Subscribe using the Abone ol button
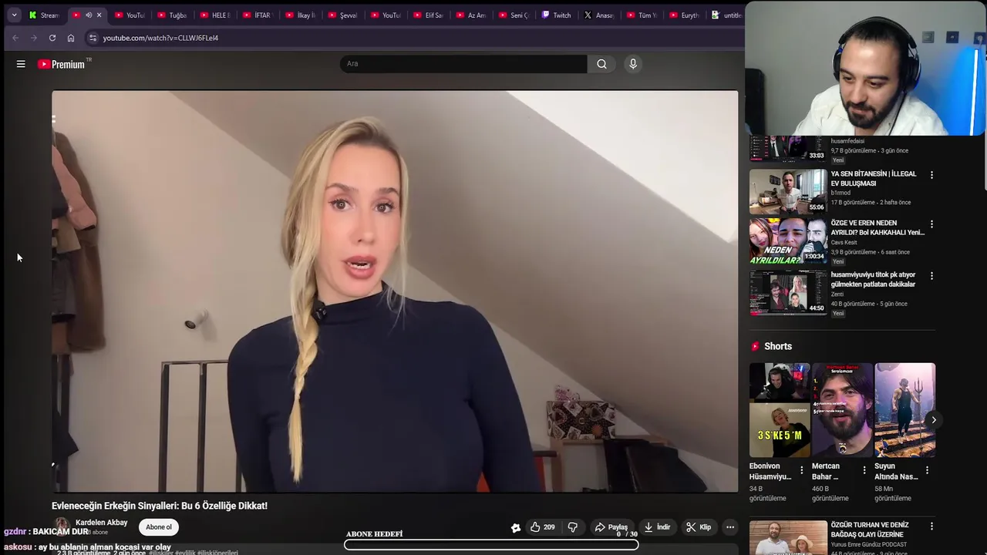The width and height of the screenshot is (987, 555). pyautogui.click(x=159, y=527)
